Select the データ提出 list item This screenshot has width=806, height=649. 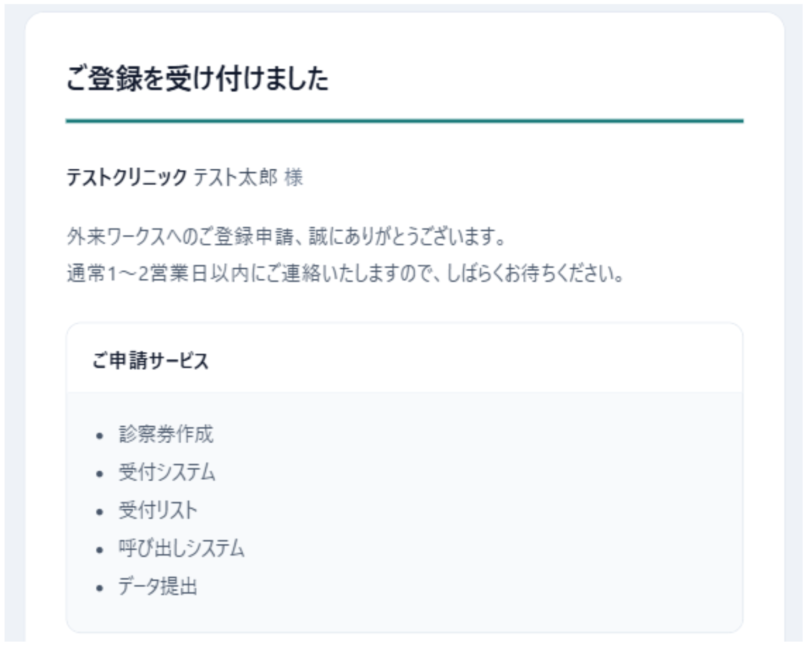(x=158, y=587)
